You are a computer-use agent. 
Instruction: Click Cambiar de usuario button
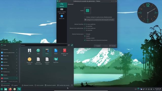(63, 85)
